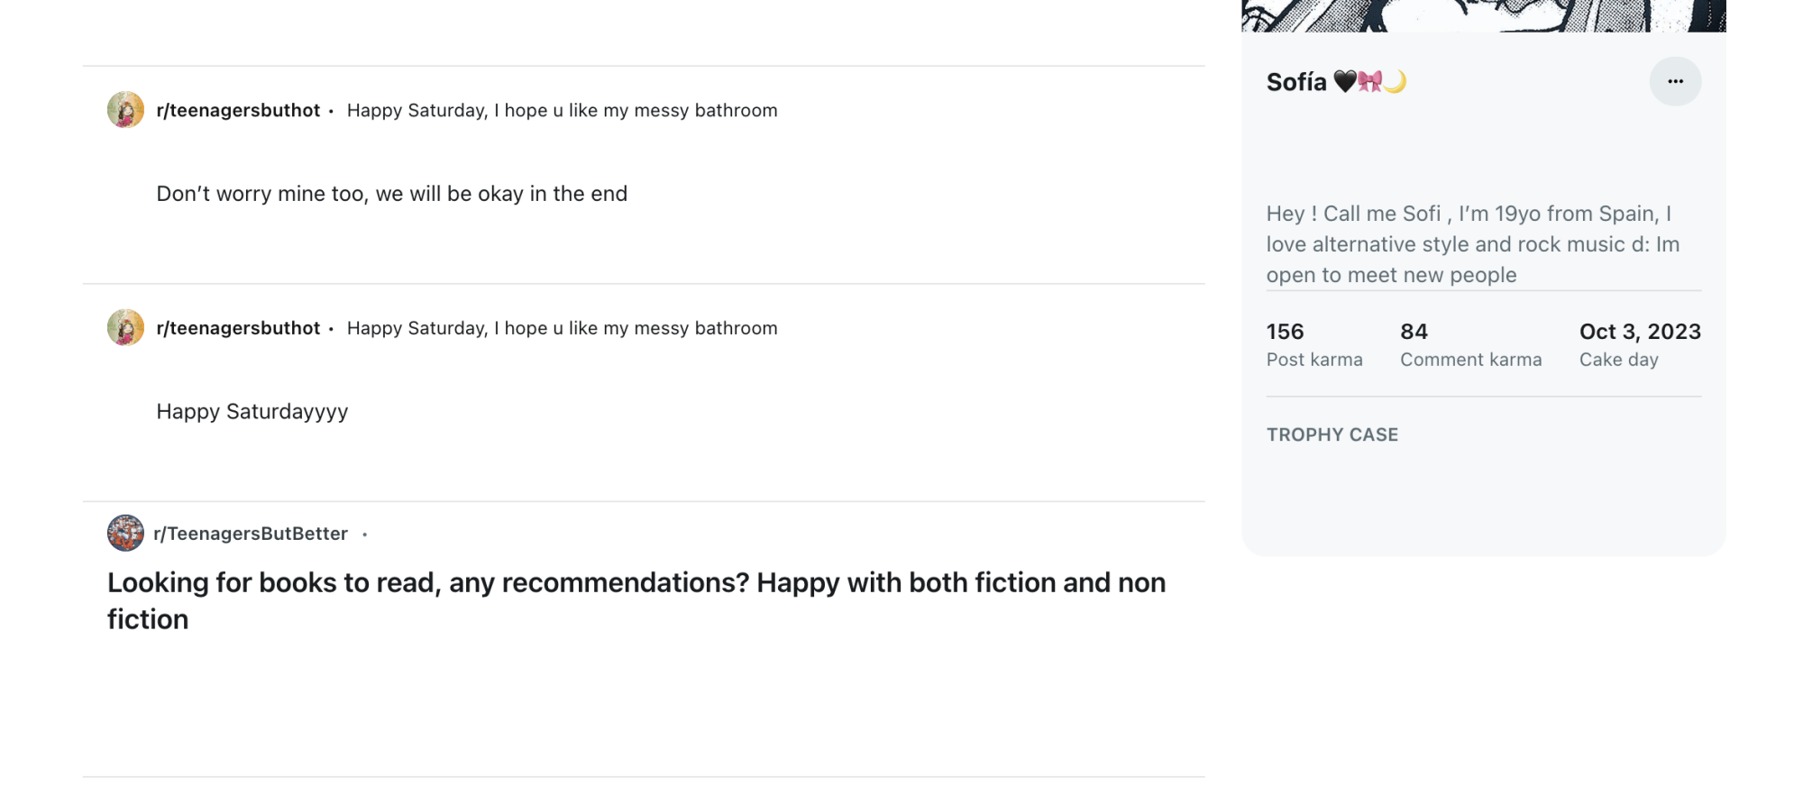Click the r/TeenagersButBetter community avatar
1803x786 pixels.
[x=125, y=533]
